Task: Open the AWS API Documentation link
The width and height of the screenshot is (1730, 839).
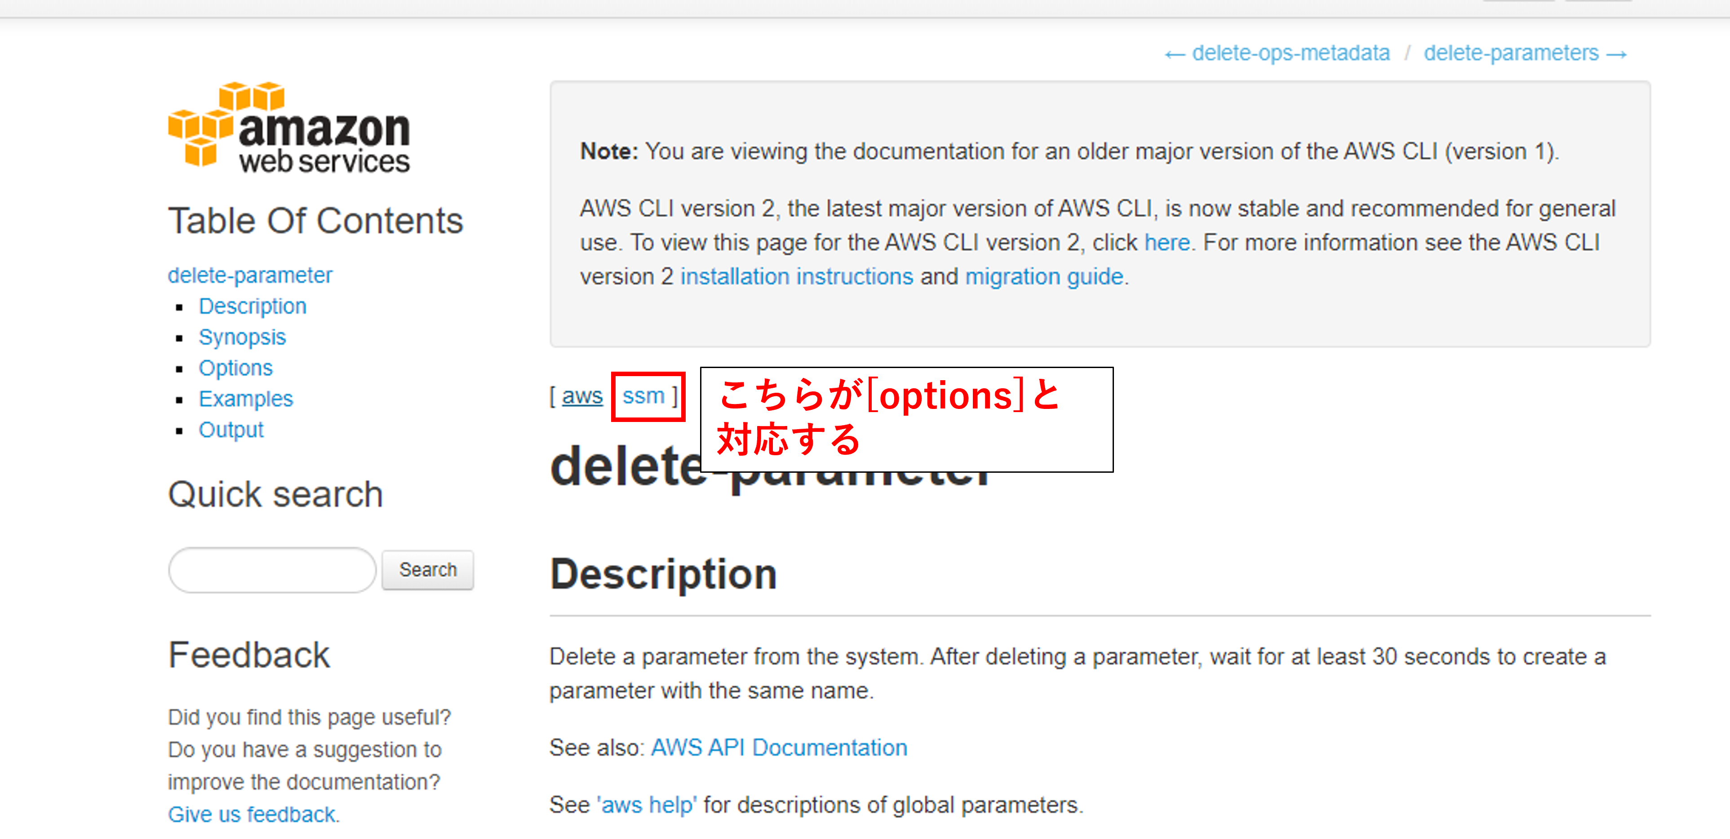Action: pyautogui.click(x=778, y=747)
